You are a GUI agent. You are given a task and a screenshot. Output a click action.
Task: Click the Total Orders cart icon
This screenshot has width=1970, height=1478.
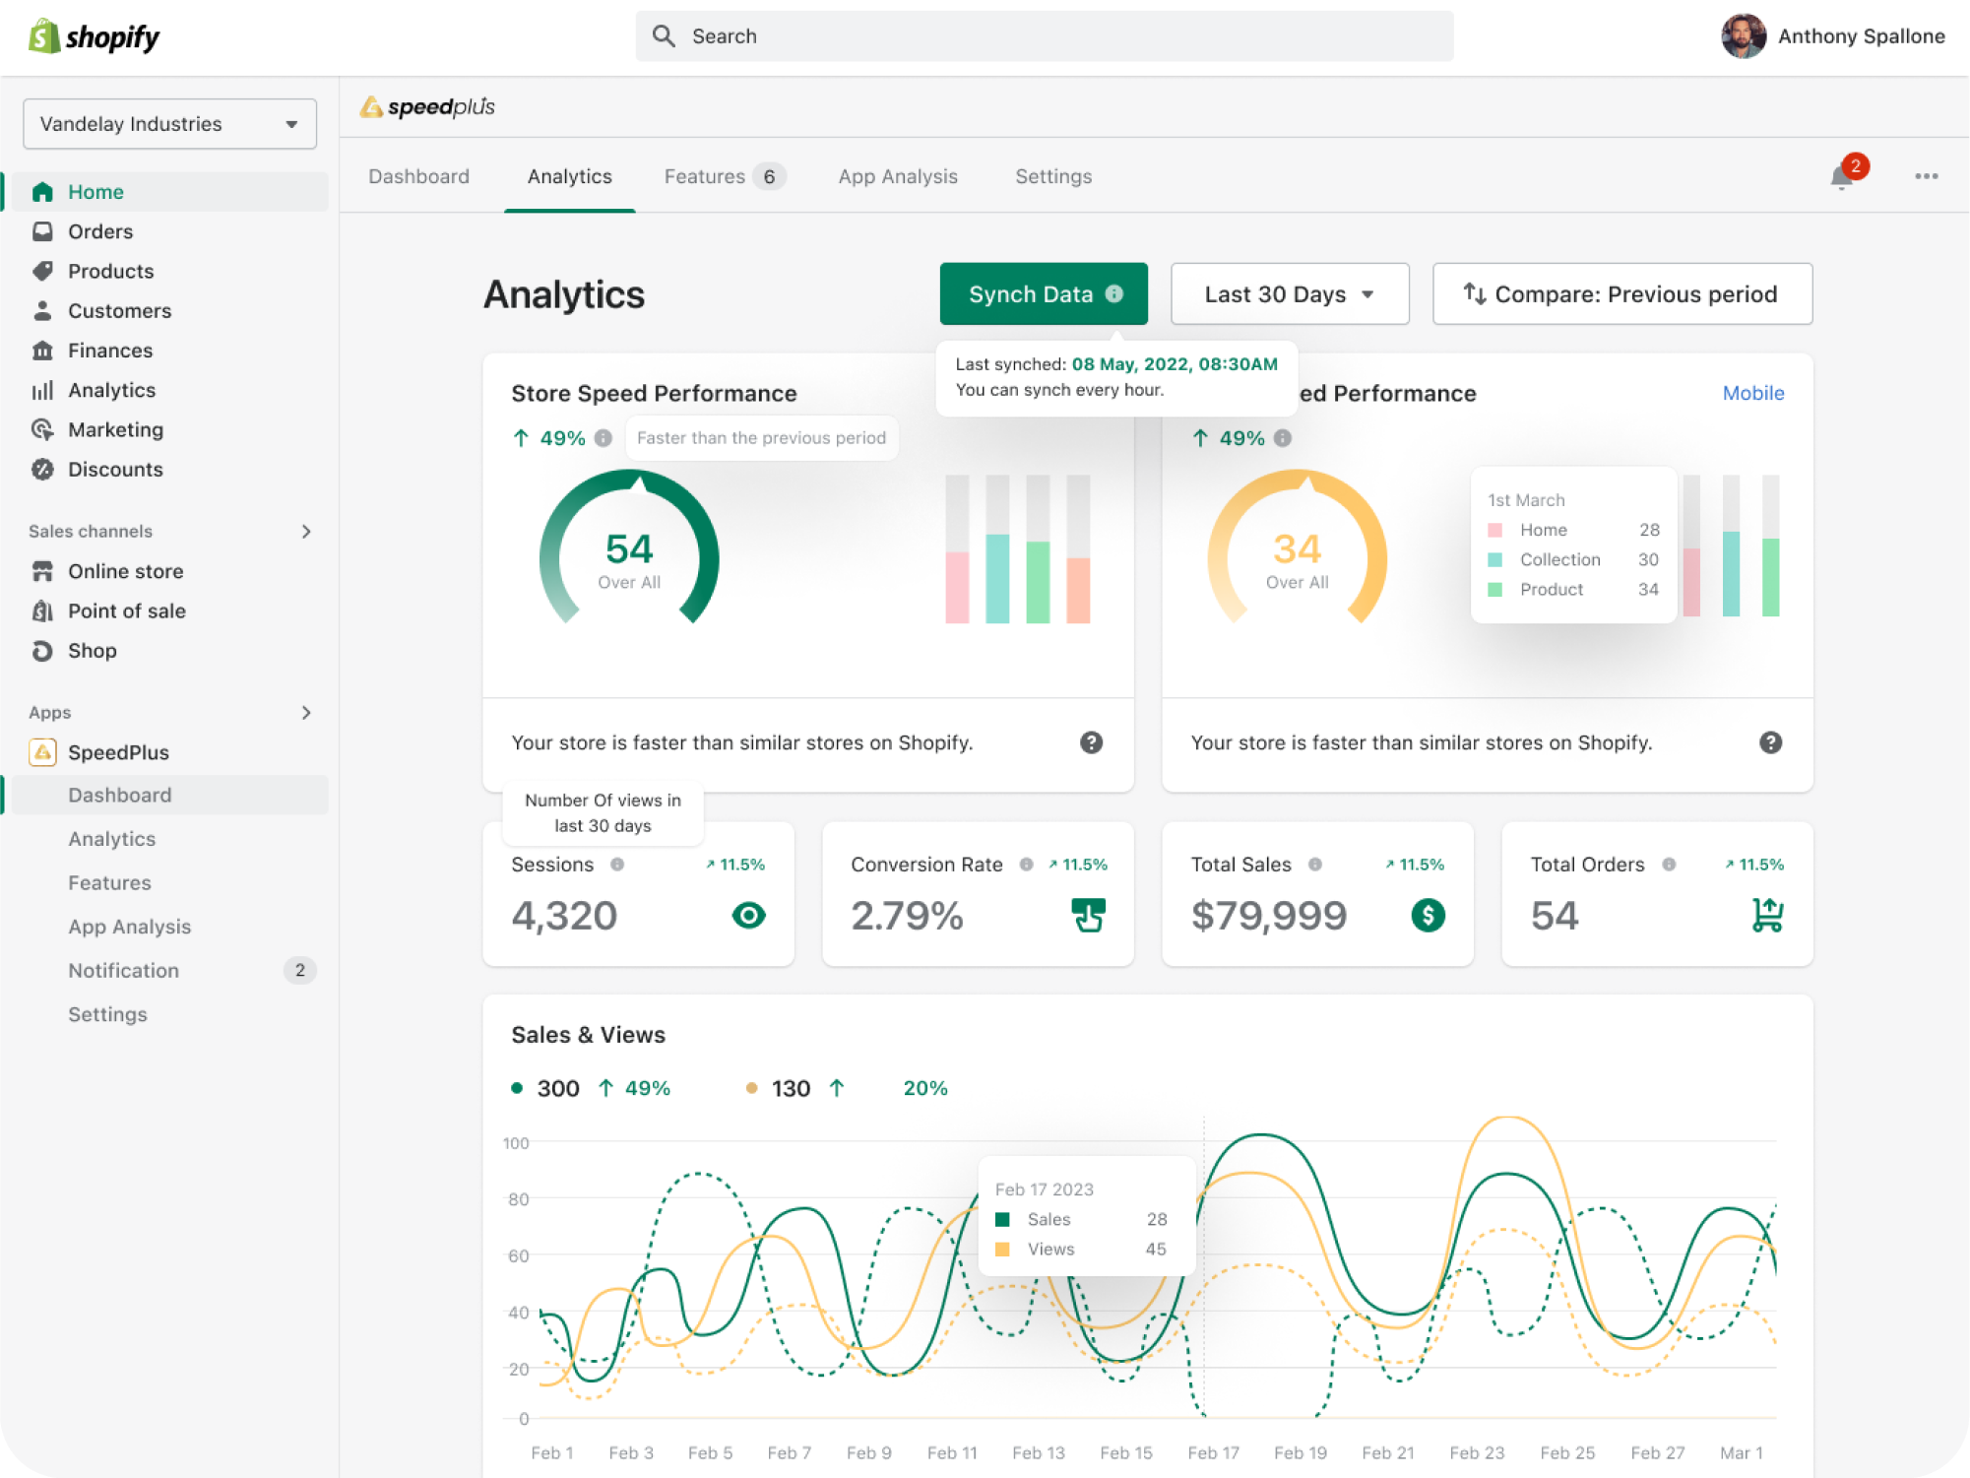pyautogui.click(x=1767, y=915)
